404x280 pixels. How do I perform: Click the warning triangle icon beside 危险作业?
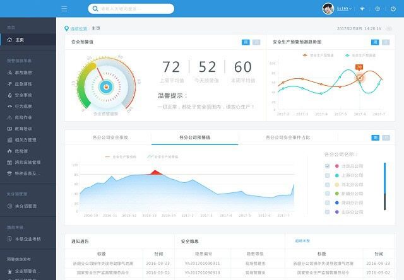10,117
